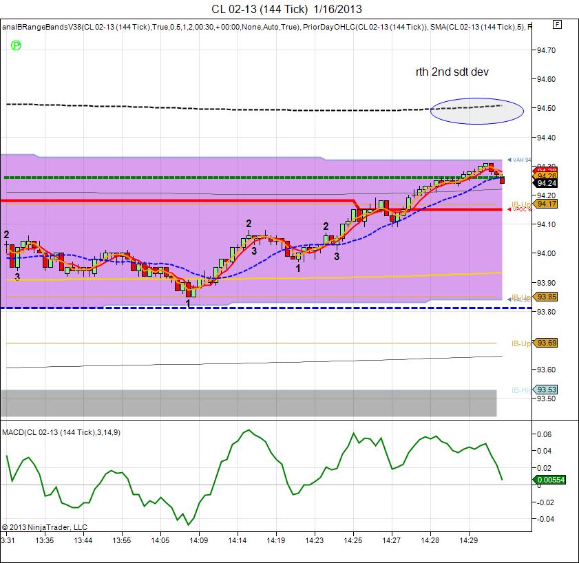Select the gold 93.69 price marker
Image resolution: width=579 pixels, height=563 pixels.
(x=546, y=343)
